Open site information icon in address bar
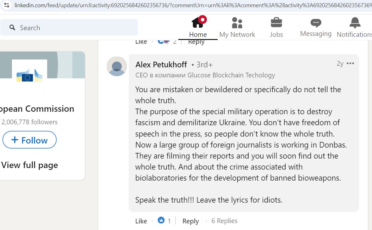The image size is (372, 230). click(x=7, y=5)
